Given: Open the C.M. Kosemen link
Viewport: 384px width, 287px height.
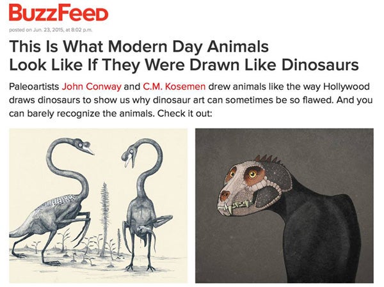Looking at the screenshot, I should pyautogui.click(x=174, y=87).
